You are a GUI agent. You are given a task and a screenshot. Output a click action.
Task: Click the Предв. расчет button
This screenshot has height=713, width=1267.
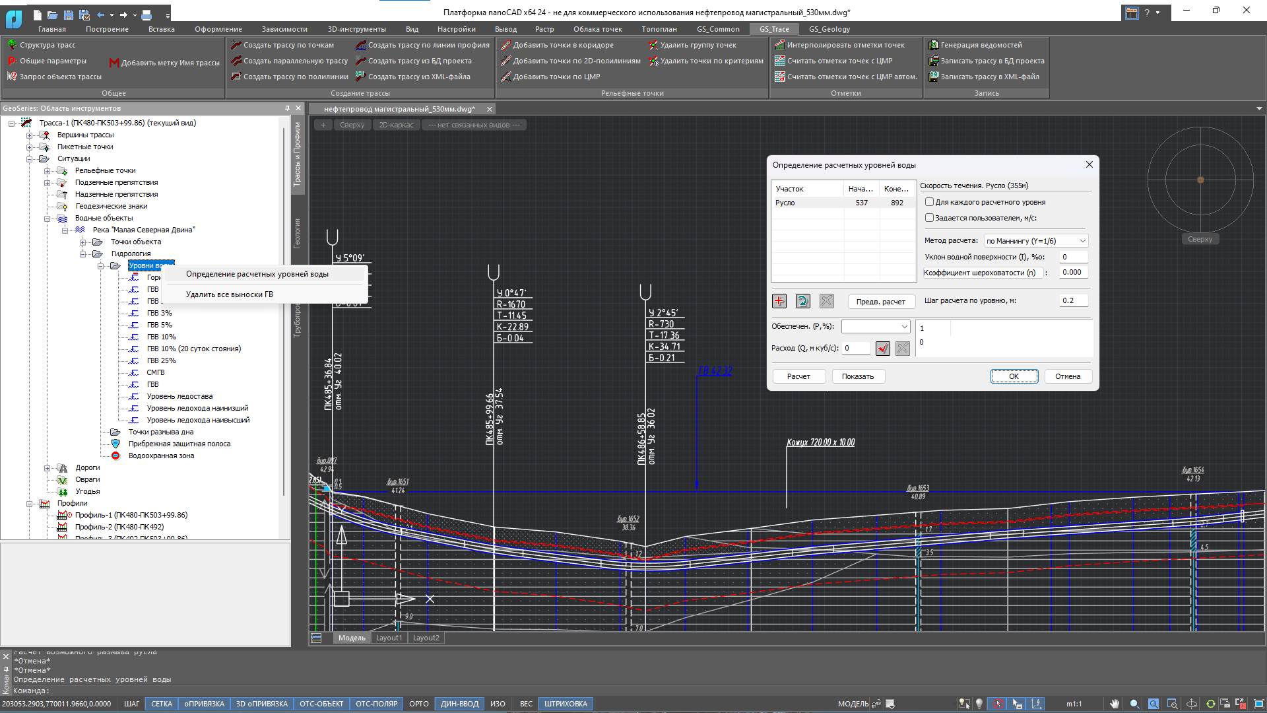point(881,302)
